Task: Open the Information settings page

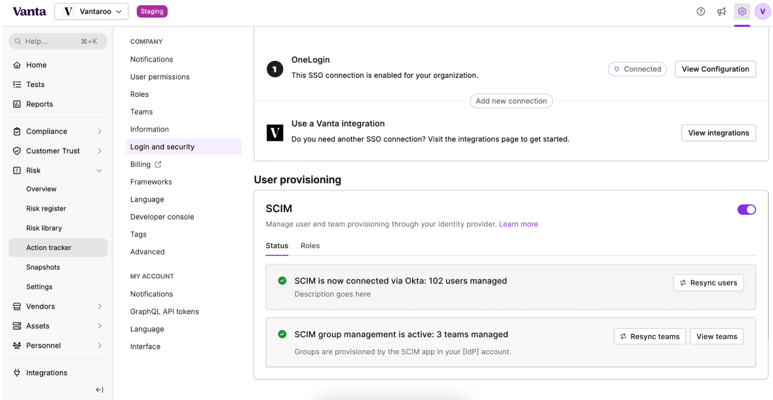Action: pos(149,129)
